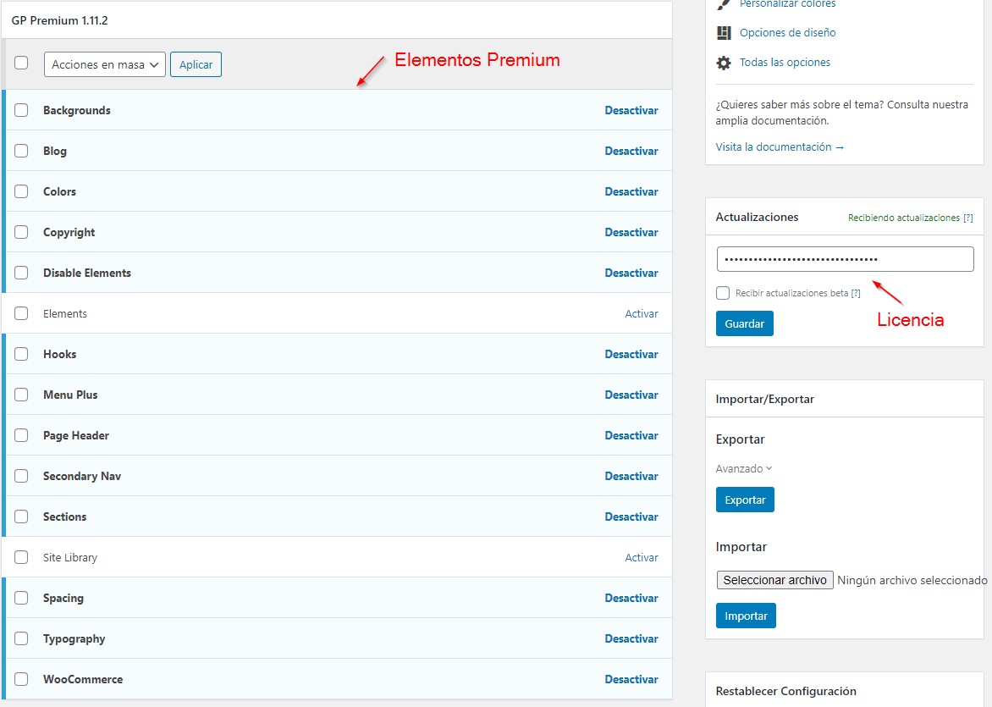Click inside the license key field
The width and height of the screenshot is (992, 707).
coord(843,258)
